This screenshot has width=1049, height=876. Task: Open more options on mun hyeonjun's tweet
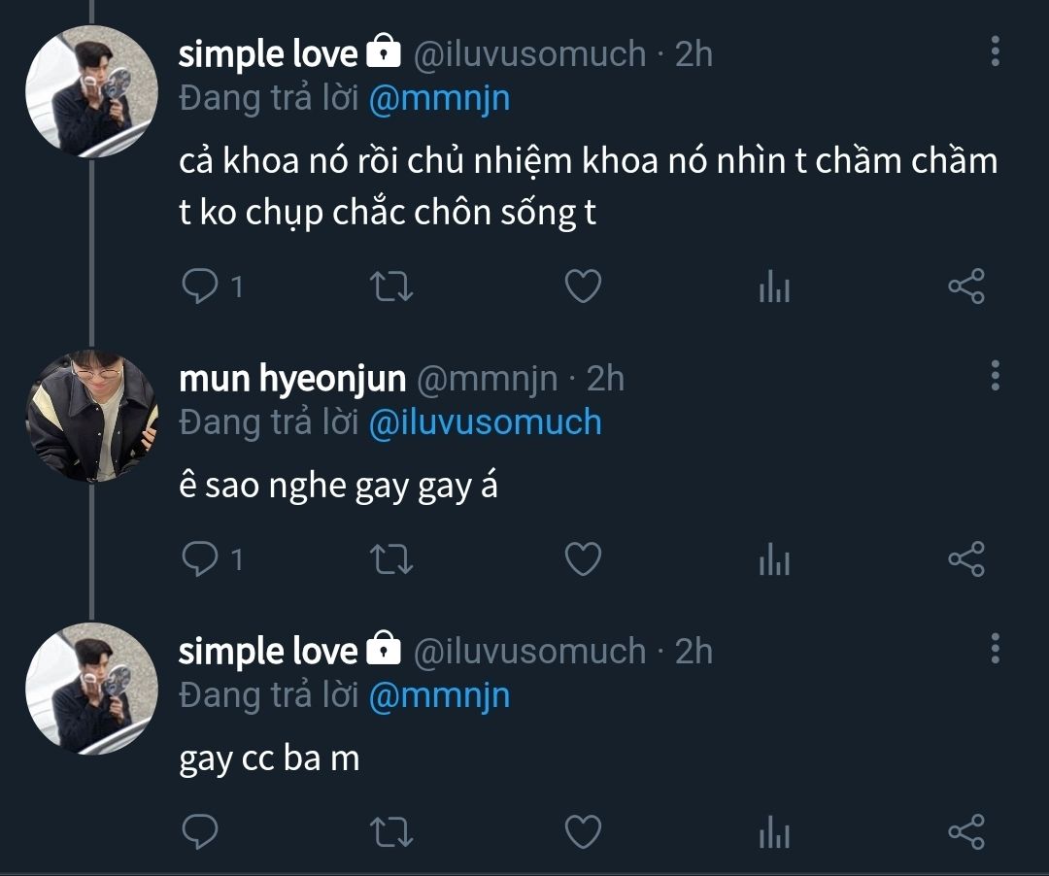pos(995,375)
